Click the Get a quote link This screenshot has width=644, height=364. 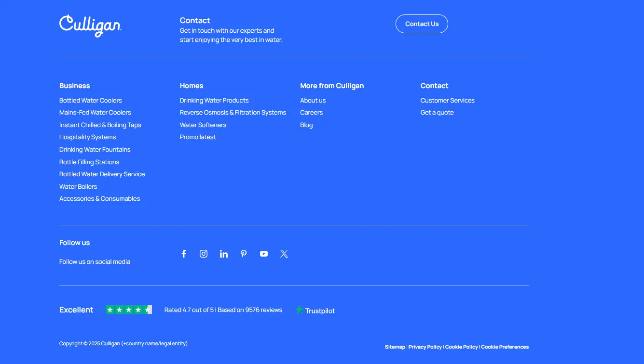tap(437, 113)
